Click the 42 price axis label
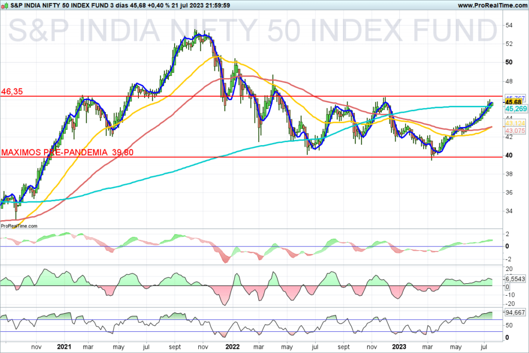 (509, 136)
